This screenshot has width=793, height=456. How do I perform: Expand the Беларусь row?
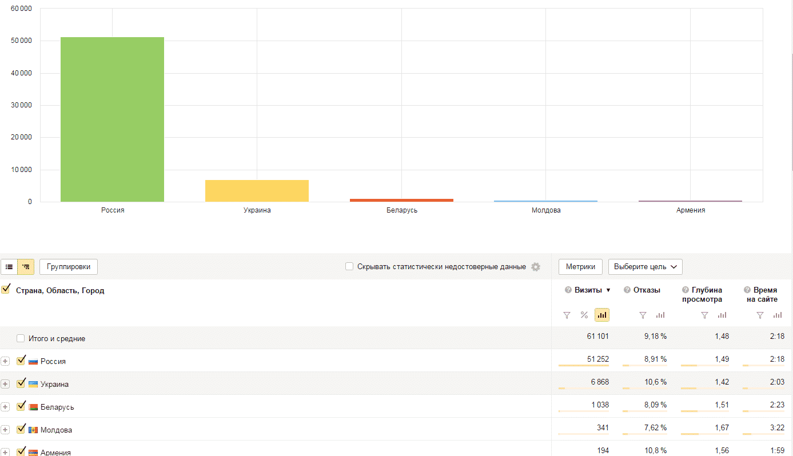tap(6, 407)
